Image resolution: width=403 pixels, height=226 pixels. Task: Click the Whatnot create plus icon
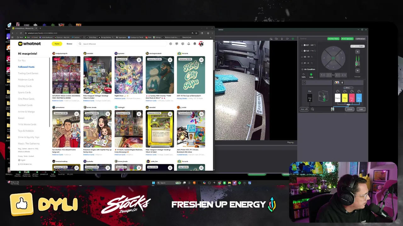point(171,44)
